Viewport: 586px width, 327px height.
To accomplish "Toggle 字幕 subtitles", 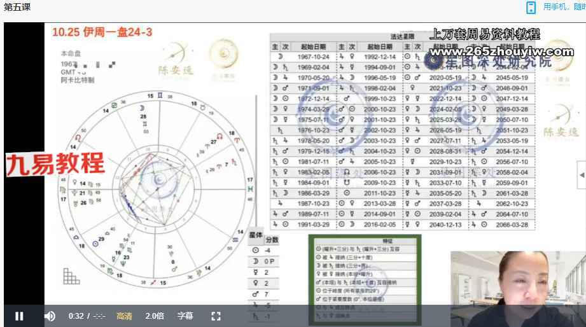I will [185, 316].
